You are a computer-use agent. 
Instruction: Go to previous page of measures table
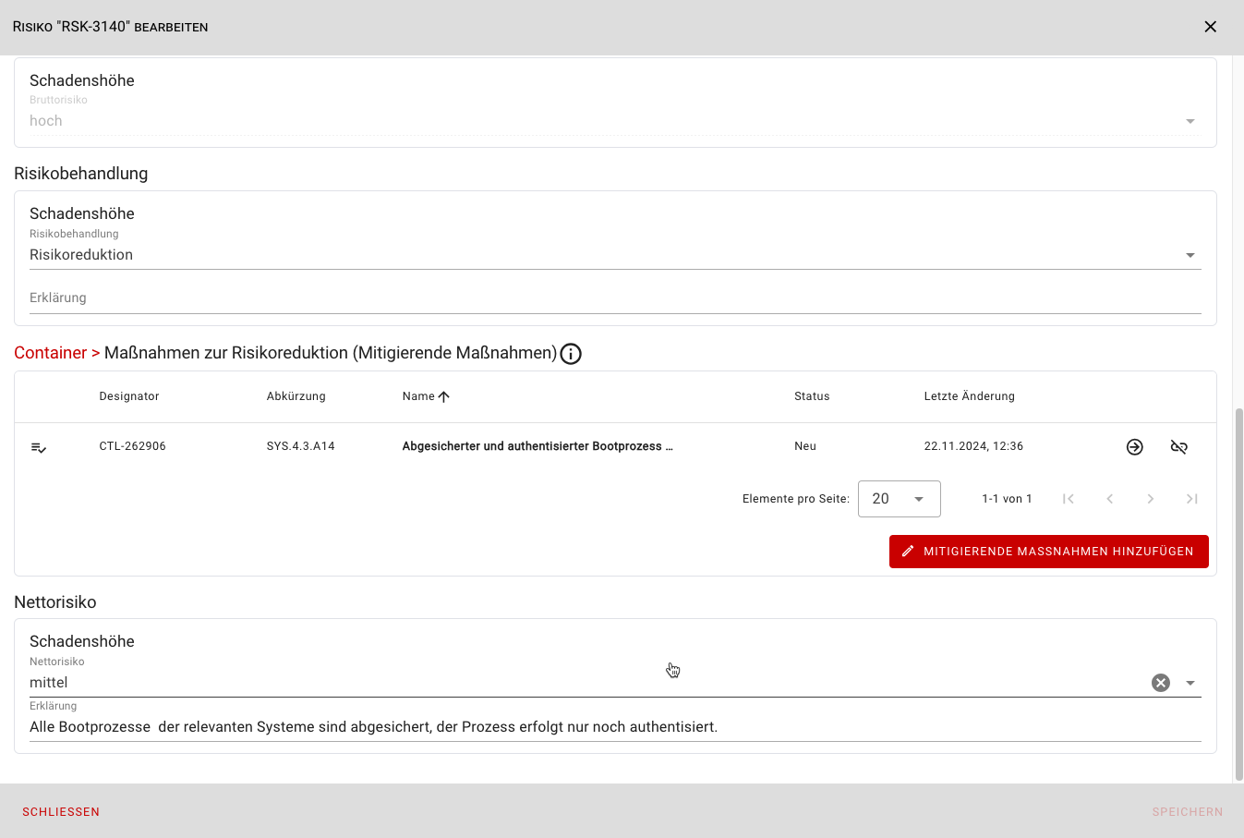pos(1110,499)
